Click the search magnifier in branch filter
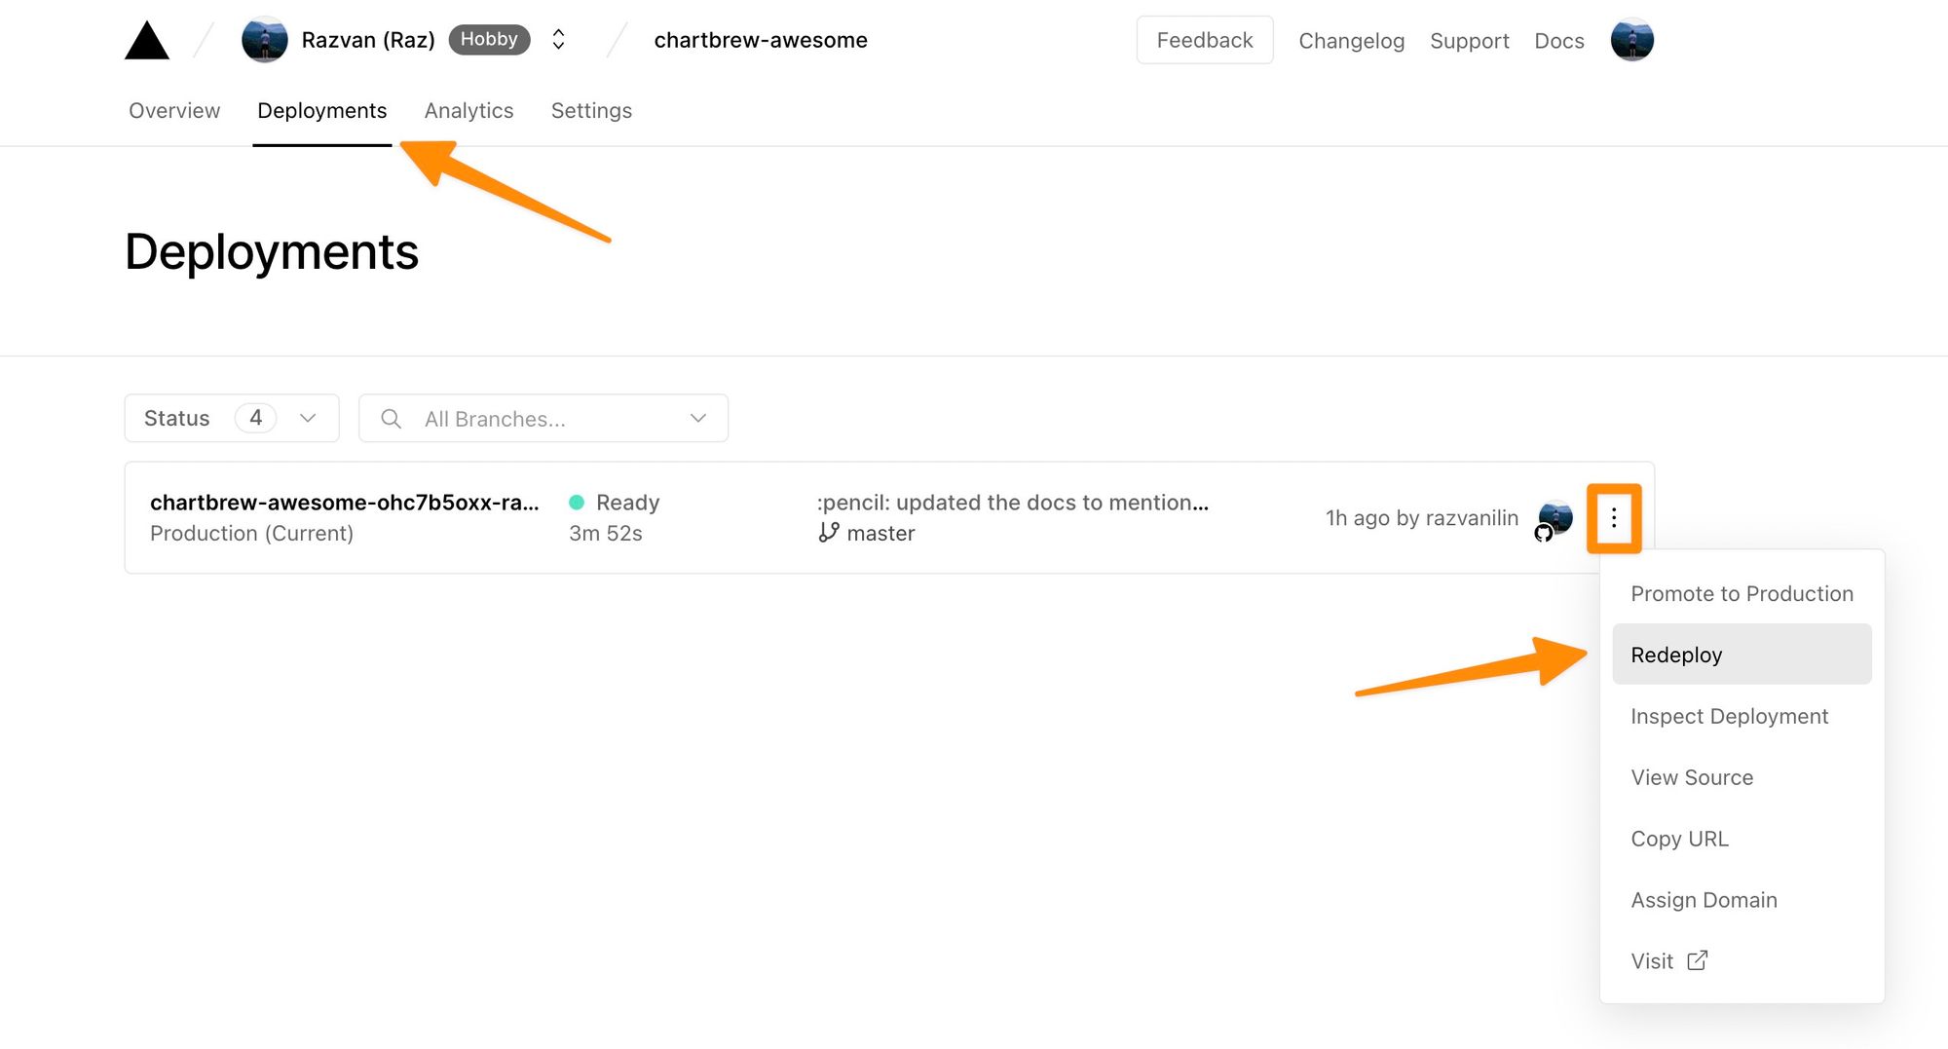1948x1049 pixels. click(x=391, y=419)
